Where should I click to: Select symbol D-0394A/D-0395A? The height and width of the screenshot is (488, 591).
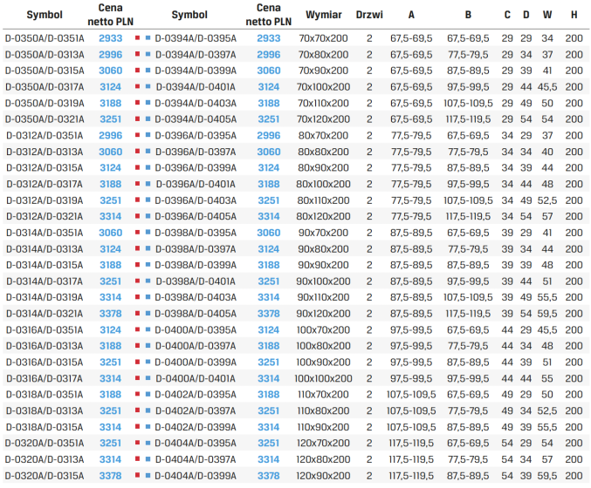(x=196, y=38)
